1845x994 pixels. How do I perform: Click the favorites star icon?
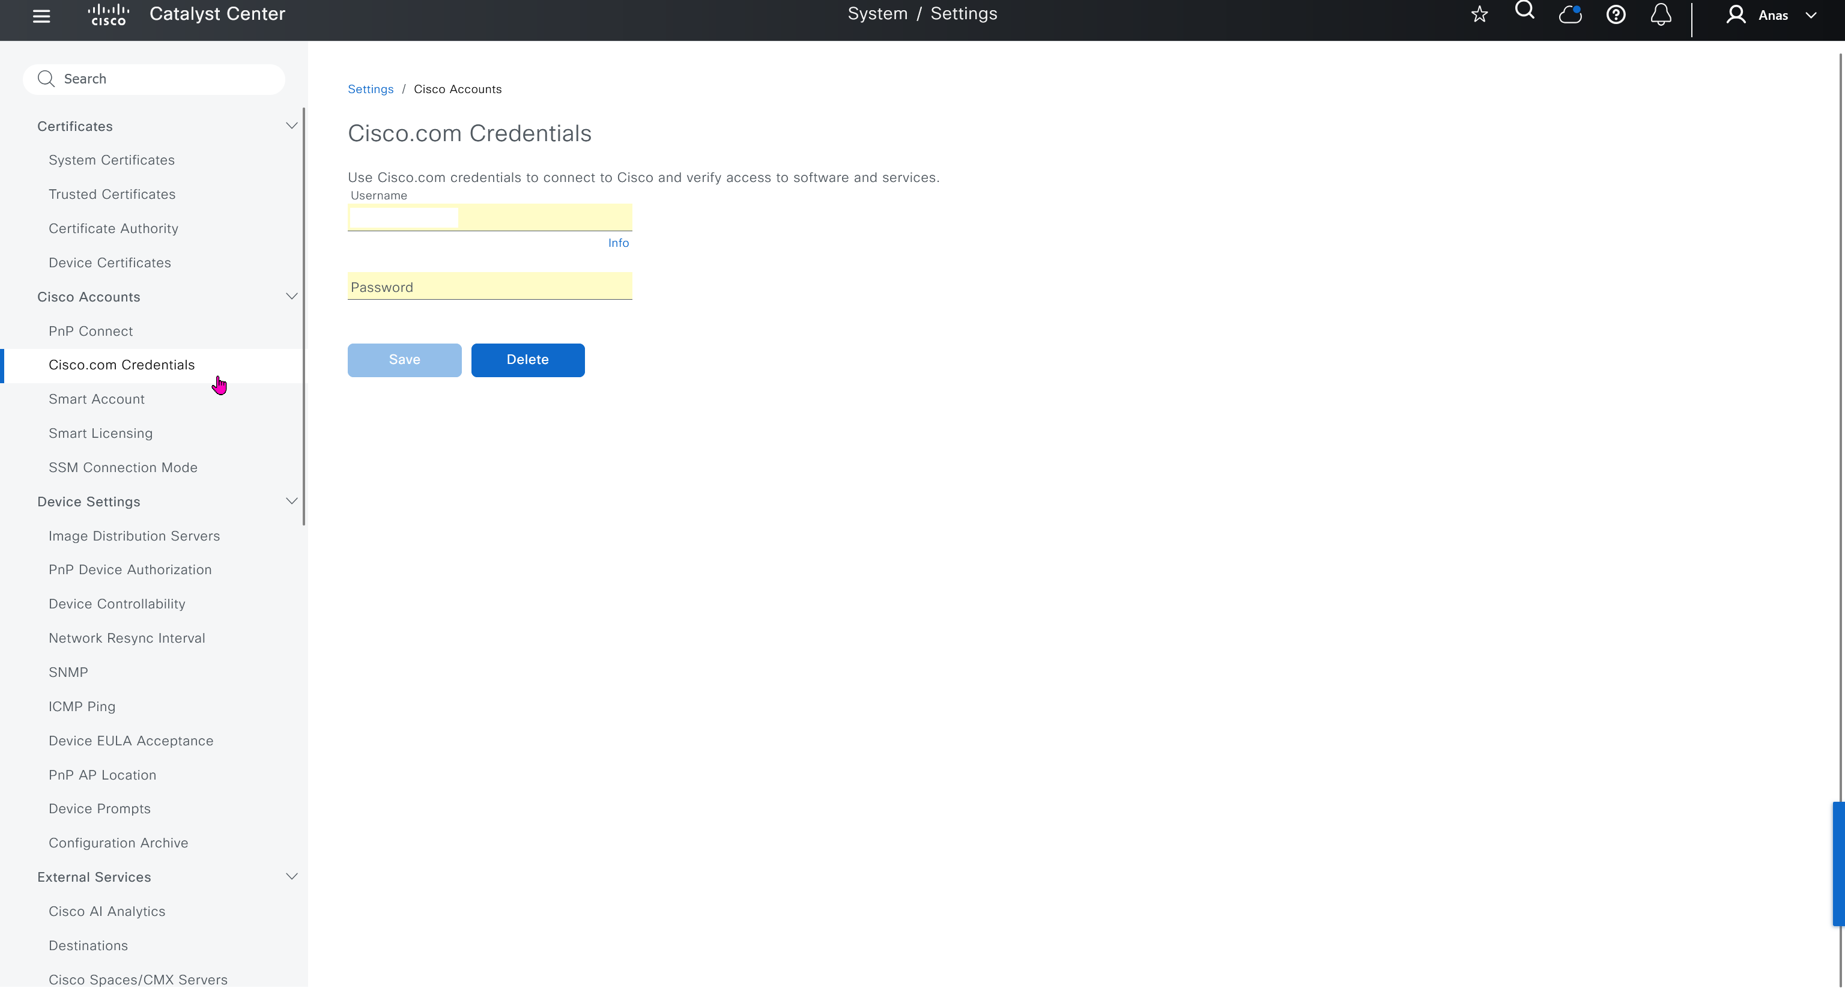pos(1479,15)
